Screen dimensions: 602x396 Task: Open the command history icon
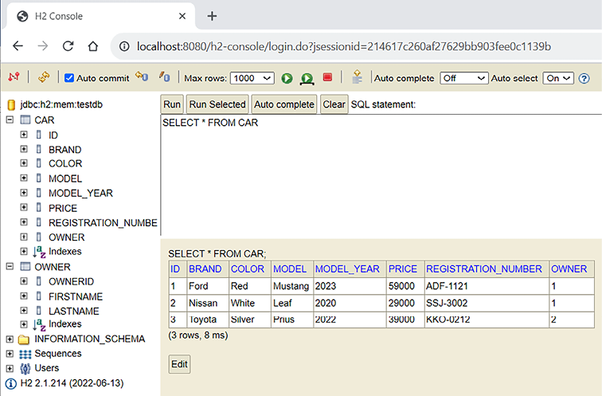tap(357, 77)
